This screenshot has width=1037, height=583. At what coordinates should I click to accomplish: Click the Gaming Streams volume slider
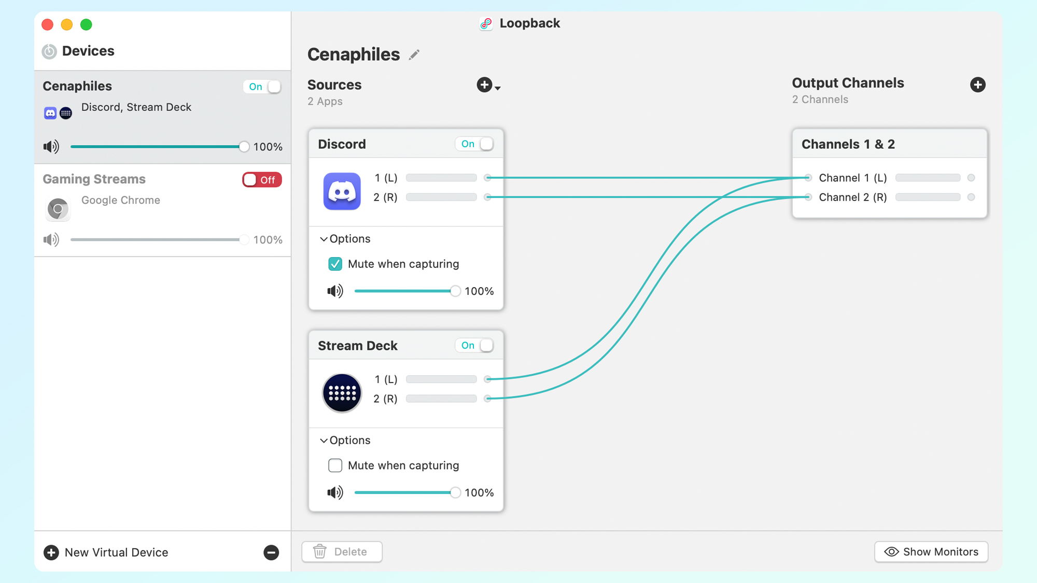(x=160, y=239)
